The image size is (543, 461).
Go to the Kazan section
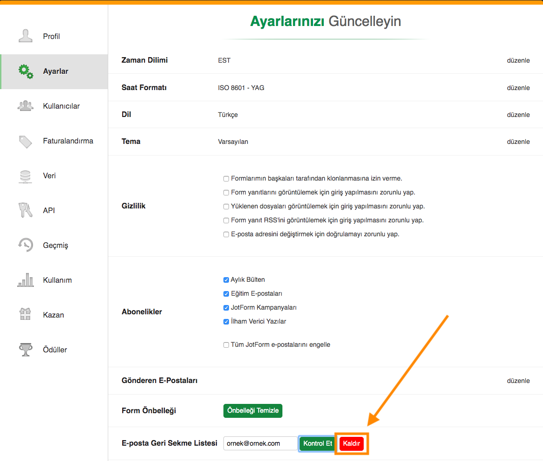point(53,315)
